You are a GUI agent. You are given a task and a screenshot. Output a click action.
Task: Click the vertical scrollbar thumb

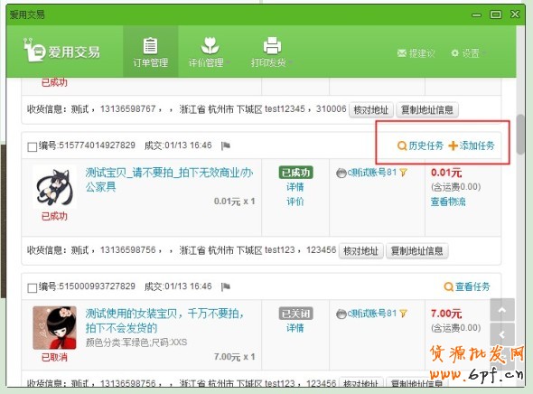coord(520,135)
